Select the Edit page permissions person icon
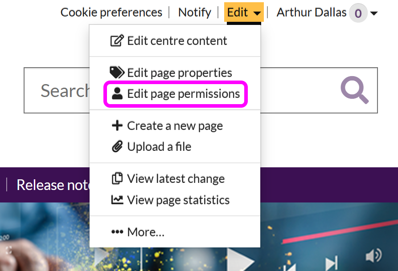This screenshot has height=271, width=398. [x=117, y=94]
